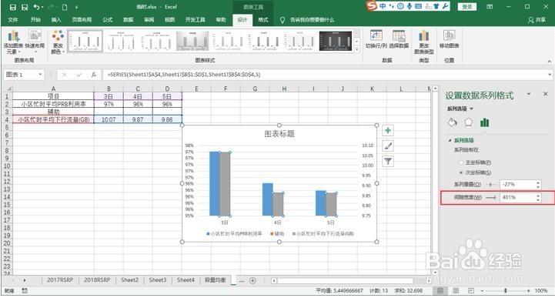Switch to Page Layout view icon
Image resolution: width=555 pixels, height=298 pixels.
456,290
